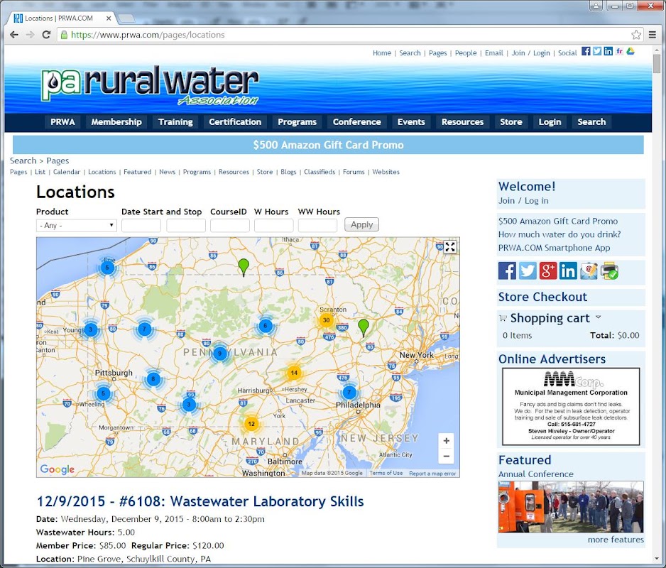Click the Date Start input field
Image resolution: width=666 pixels, height=568 pixels.
click(x=141, y=225)
